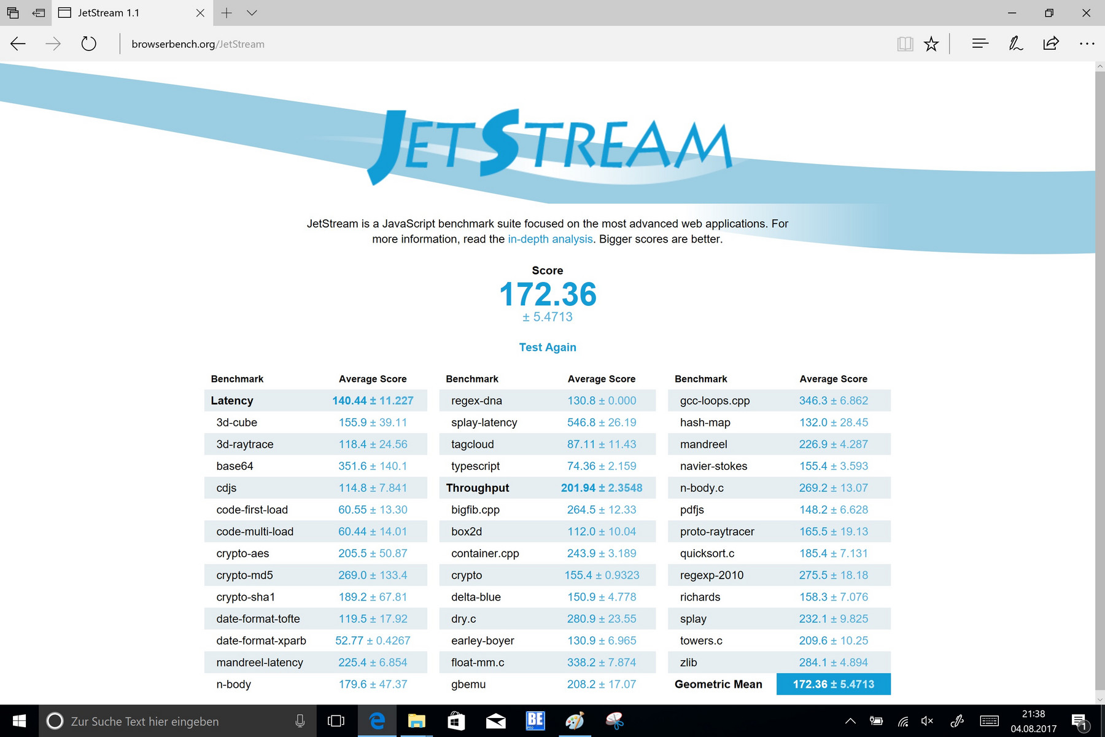Open the in-depth analysis link
This screenshot has width=1105, height=737.
click(x=550, y=239)
